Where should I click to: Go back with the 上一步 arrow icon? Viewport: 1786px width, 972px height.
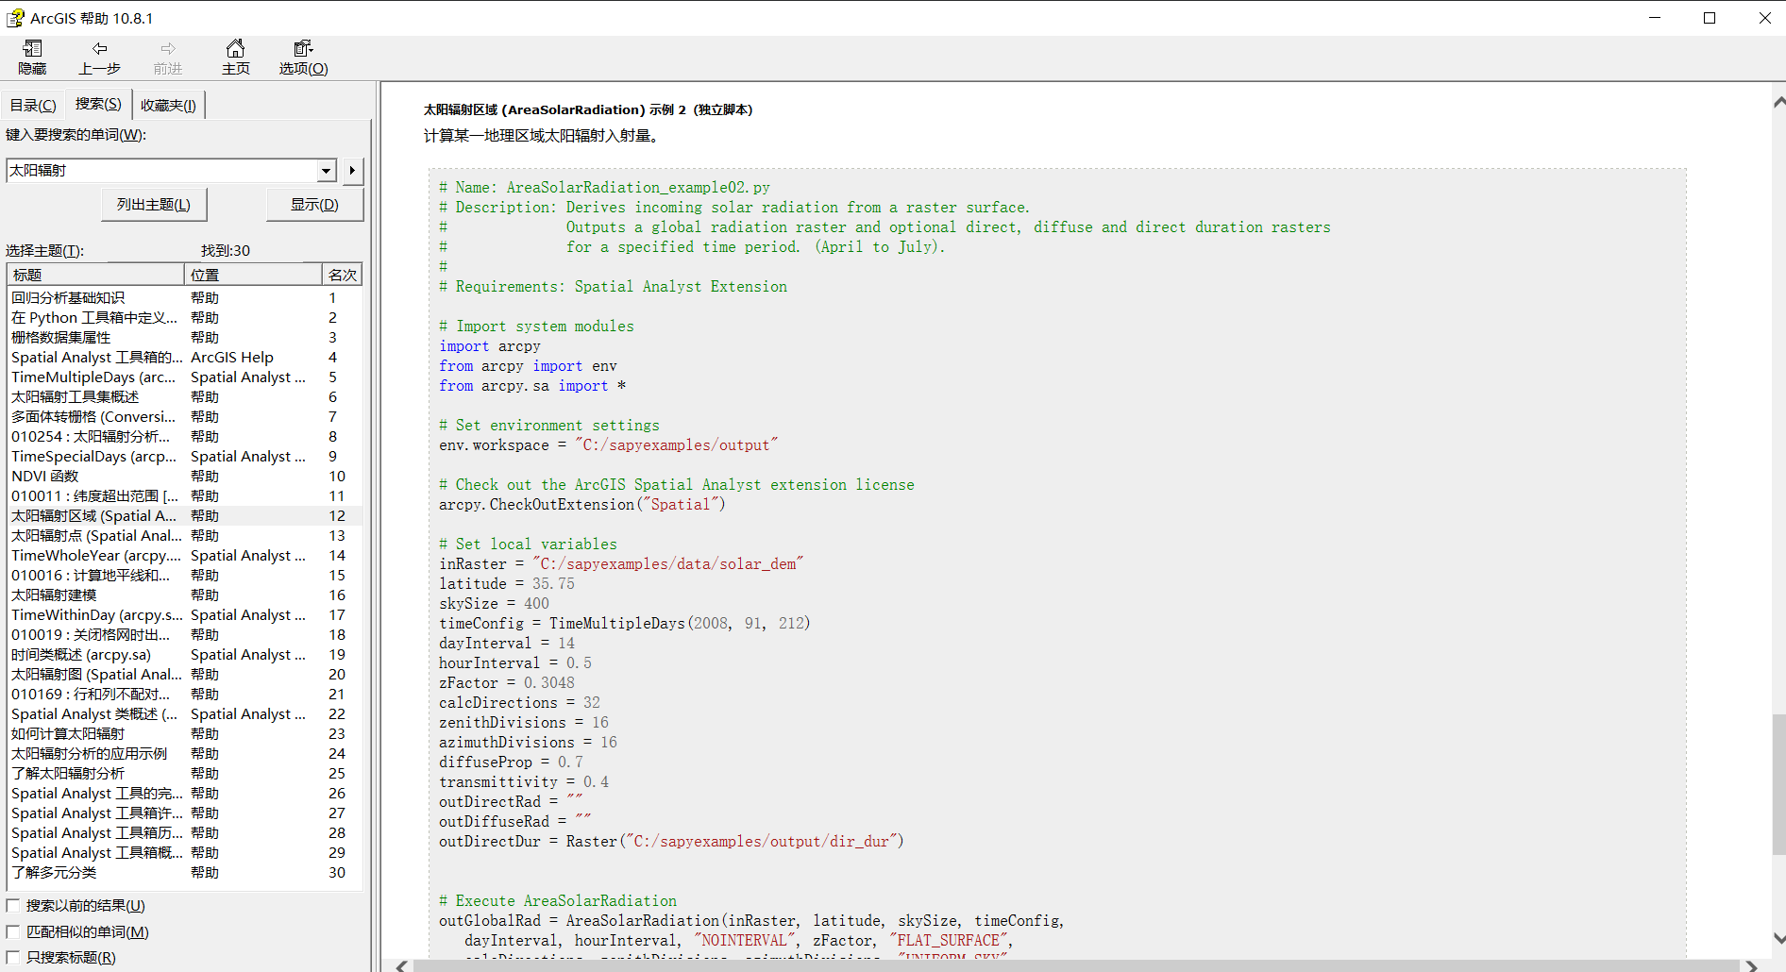(99, 49)
